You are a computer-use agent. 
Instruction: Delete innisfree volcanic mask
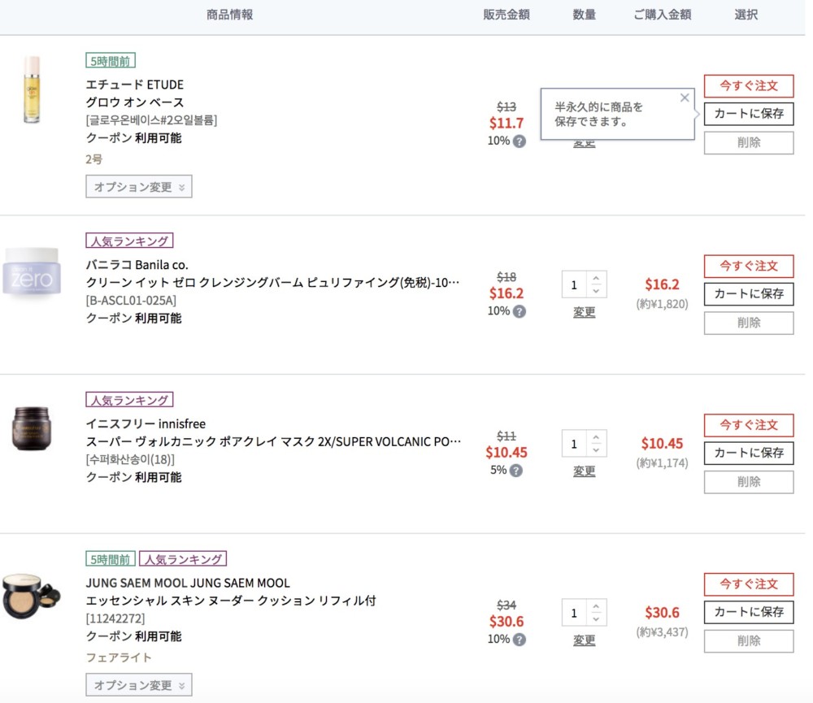[749, 482]
